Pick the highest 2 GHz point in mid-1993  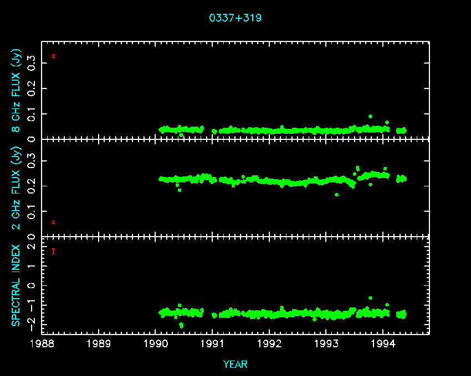pos(357,168)
